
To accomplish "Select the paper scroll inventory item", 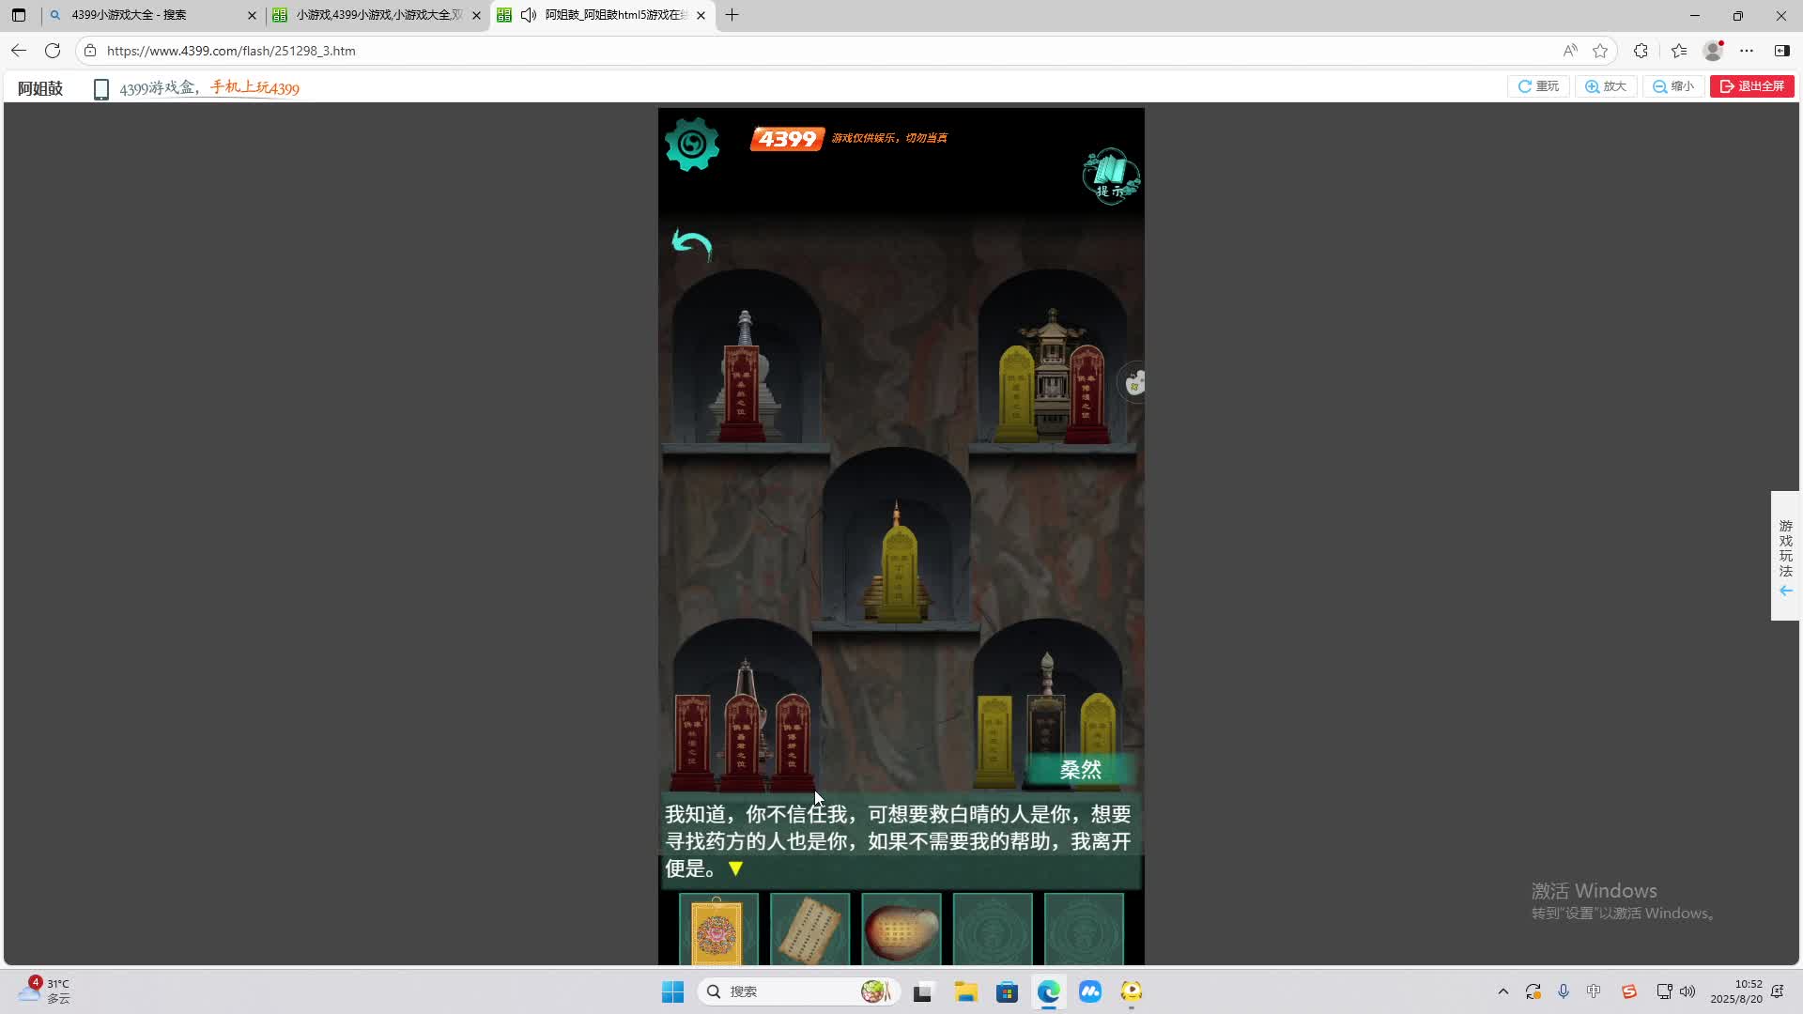I will tap(809, 930).
